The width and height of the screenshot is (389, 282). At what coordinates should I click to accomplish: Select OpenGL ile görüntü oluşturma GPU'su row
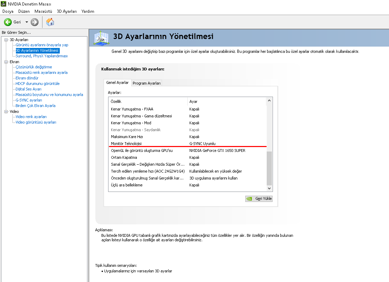point(188,150)
